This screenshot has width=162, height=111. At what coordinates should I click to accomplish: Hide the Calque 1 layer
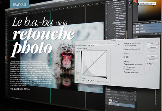[x=107, y=100]
